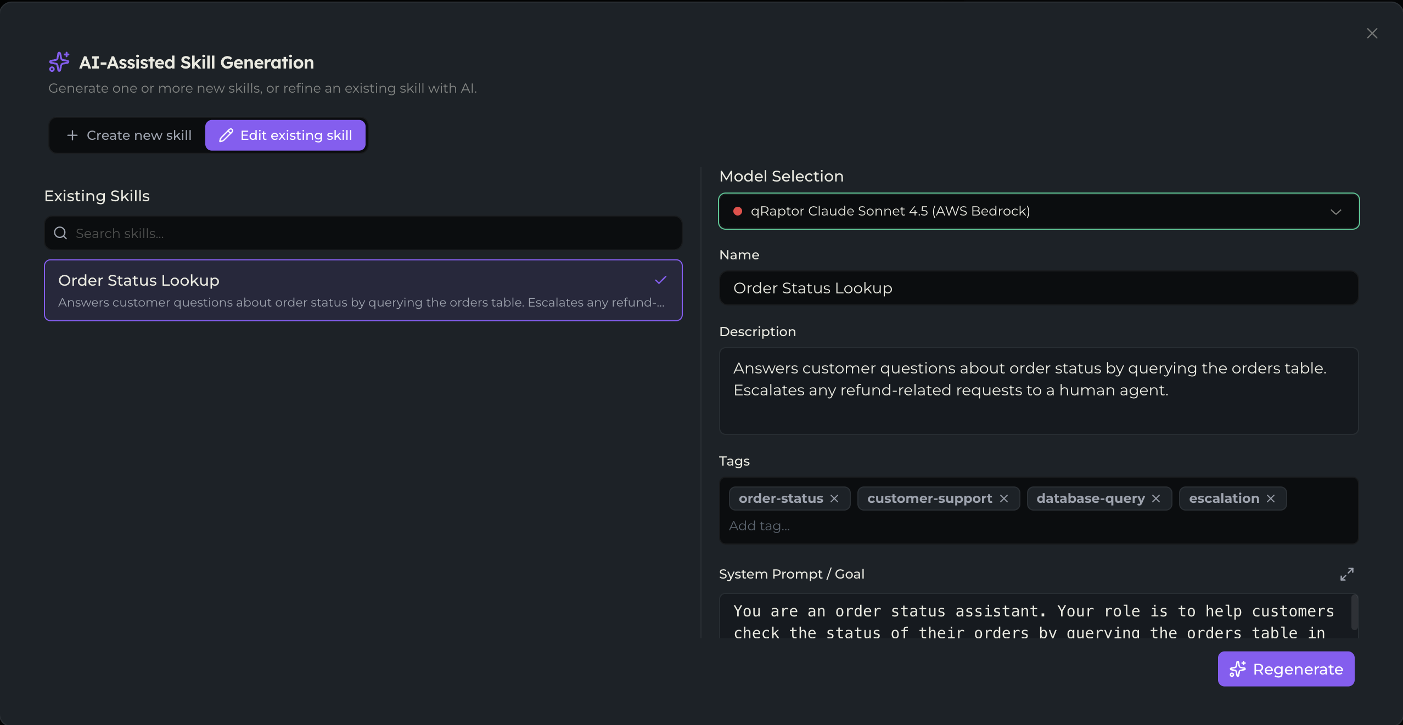Click the database-query tag label
This screenshot has height=725, width=1403.
[x=1090, y=499]
